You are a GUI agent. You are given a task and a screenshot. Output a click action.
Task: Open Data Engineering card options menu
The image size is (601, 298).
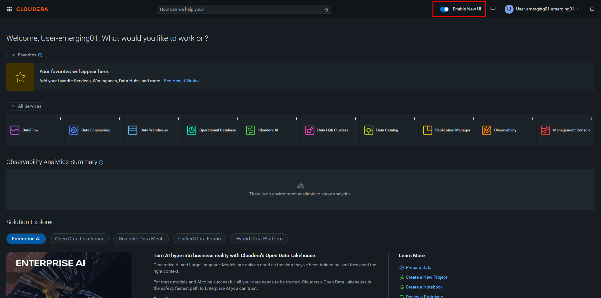(119, 118)
